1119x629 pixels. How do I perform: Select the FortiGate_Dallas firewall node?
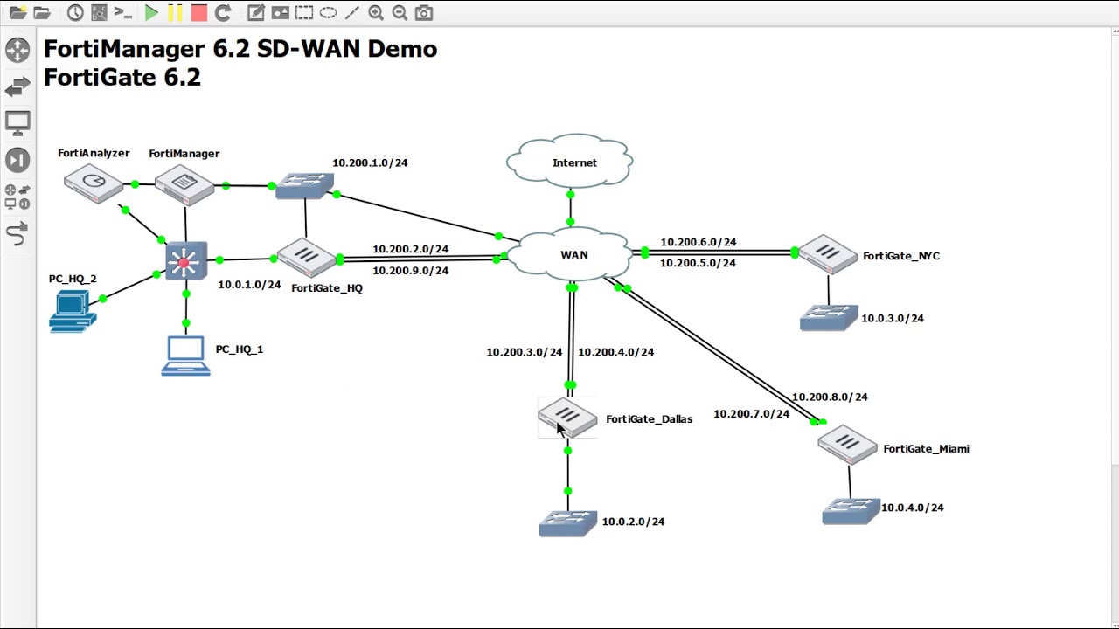click(x=567, y=418)
